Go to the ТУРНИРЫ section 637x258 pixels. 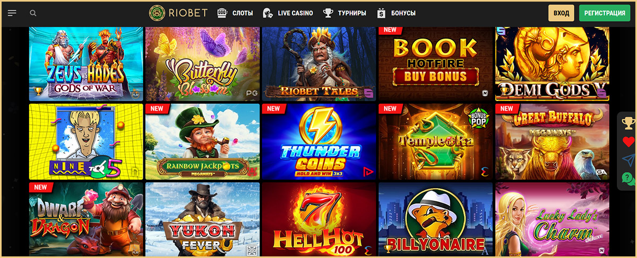click(x=345, y=13)
